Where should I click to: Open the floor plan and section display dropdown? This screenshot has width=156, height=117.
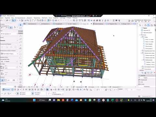pos(9,54)
